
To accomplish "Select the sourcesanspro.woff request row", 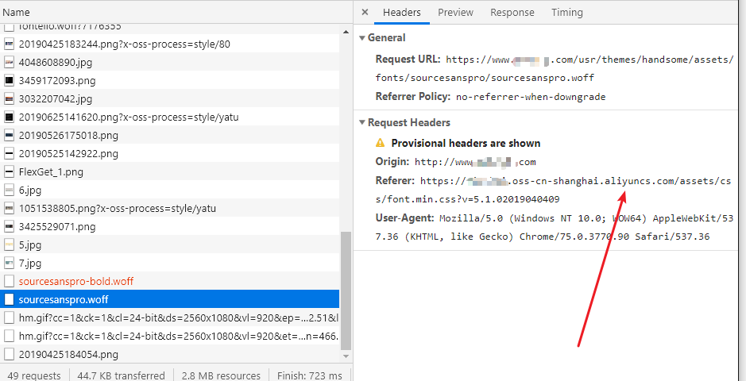I will point(64,299).
